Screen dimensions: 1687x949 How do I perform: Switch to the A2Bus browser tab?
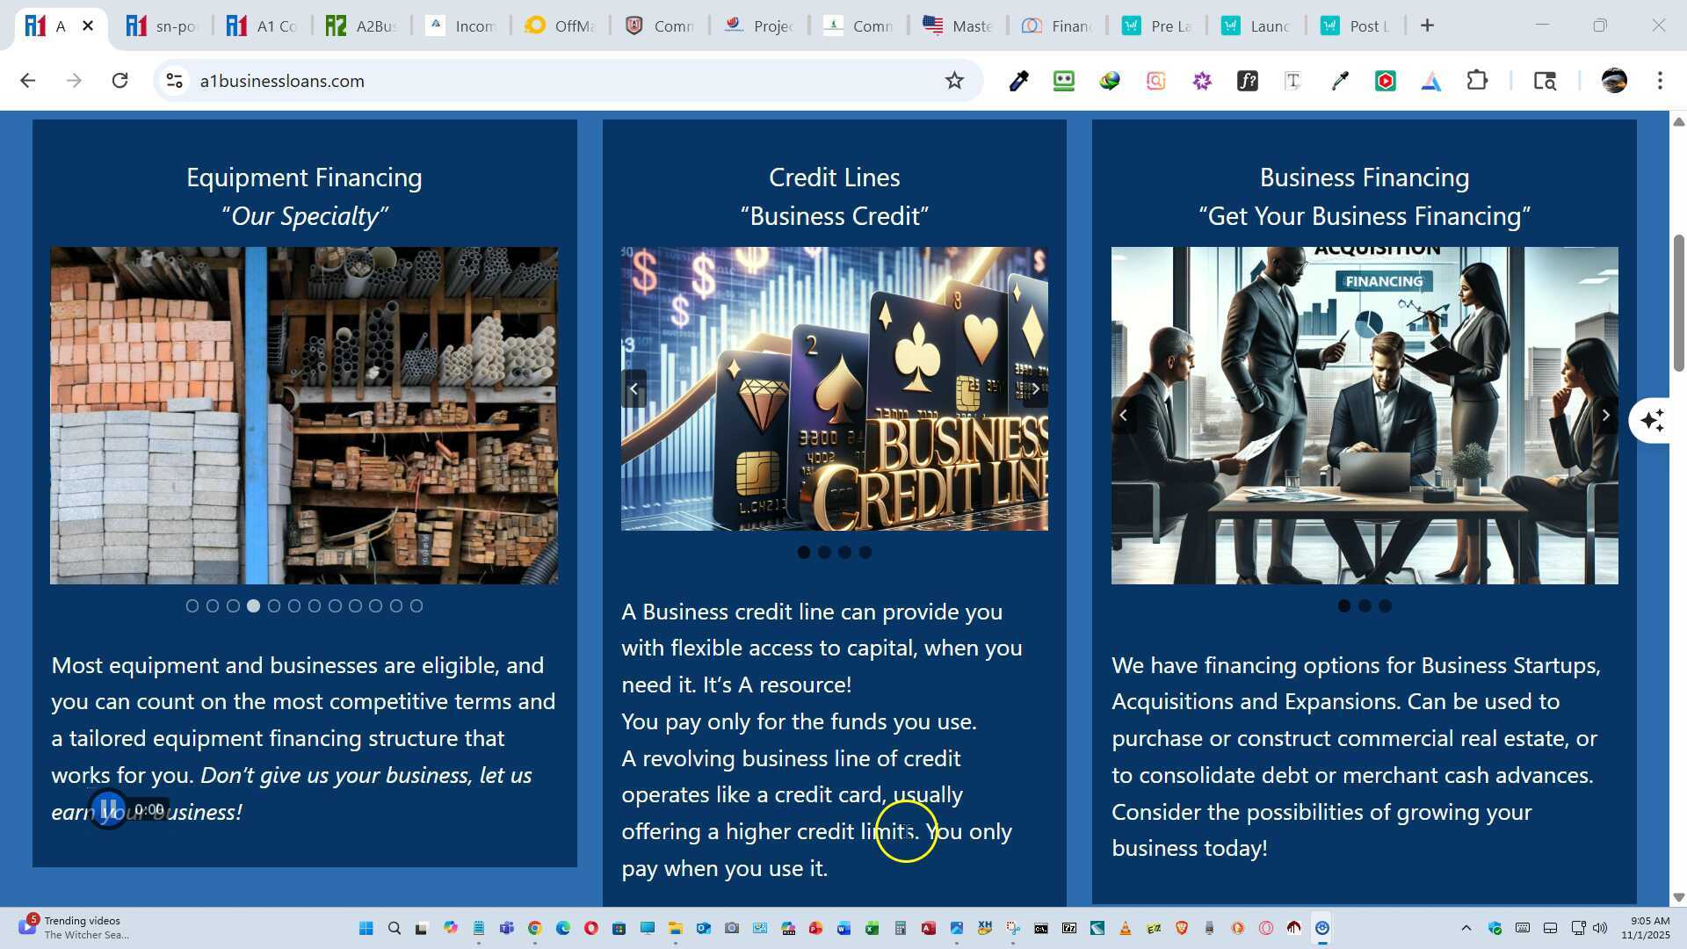360,25
